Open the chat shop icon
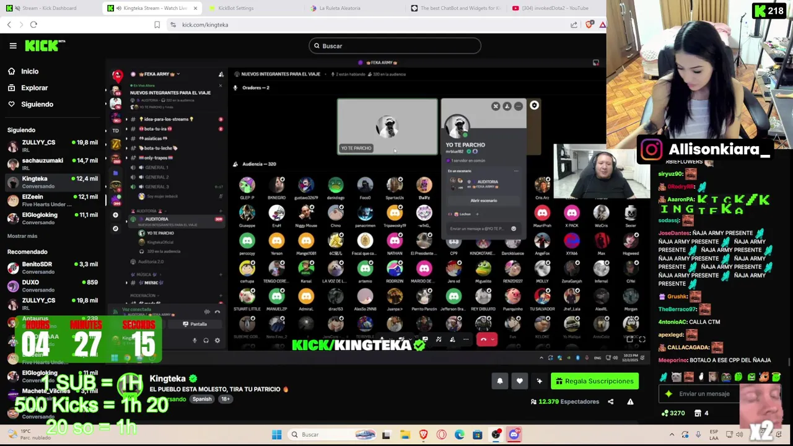Image resolution: width=793 pixels, height=446 pixels. click(x=698, y=413)
